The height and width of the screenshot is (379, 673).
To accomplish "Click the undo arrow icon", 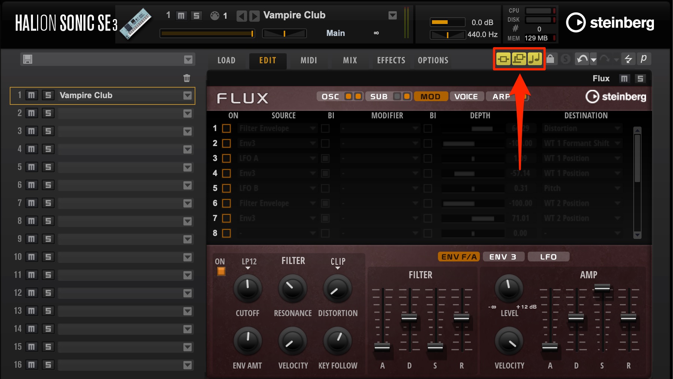I will point(582,59).
